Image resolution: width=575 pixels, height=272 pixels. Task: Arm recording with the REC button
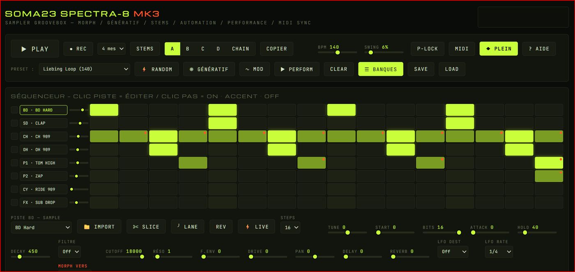78,48
